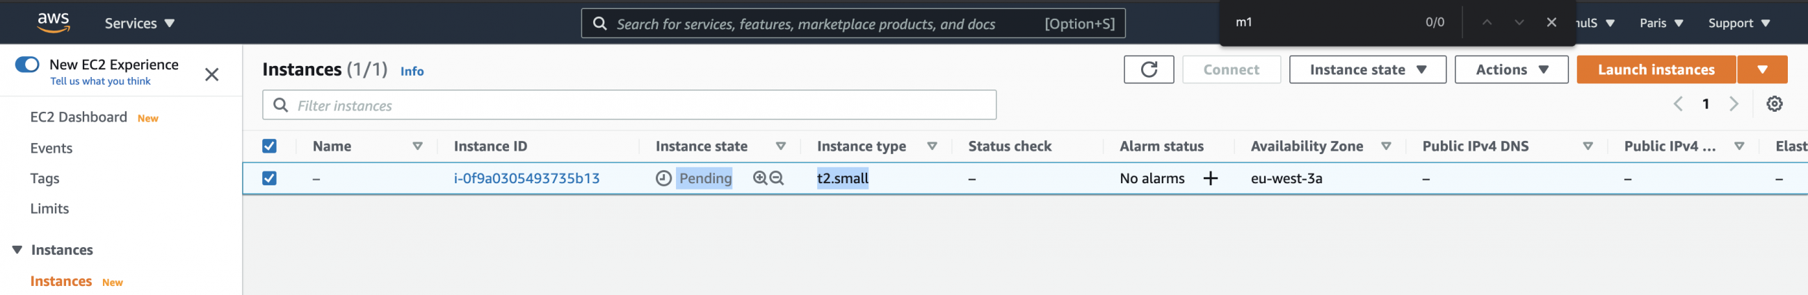Open the Tell us what you think link
1808x295 pixels.
pos(100,81)
